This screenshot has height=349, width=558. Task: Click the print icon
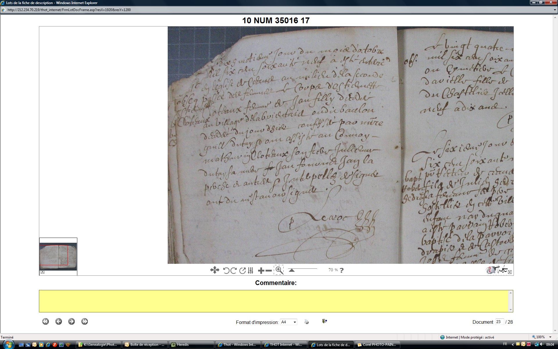307,322
